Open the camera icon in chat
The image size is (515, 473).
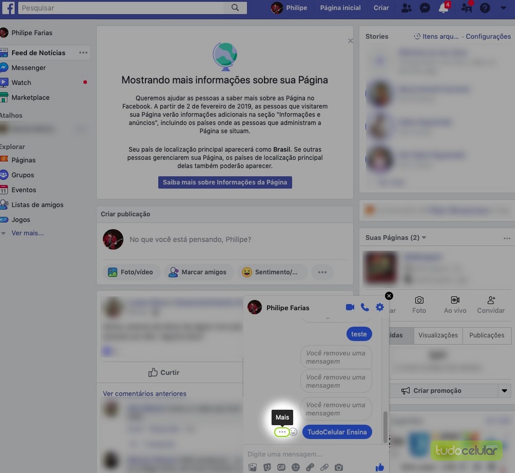[338, 467]
